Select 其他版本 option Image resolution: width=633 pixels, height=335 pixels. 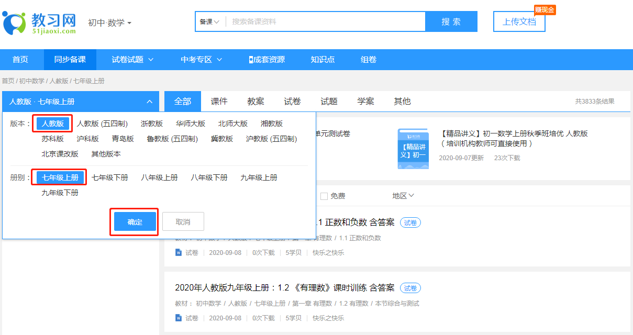click(106, 154)
